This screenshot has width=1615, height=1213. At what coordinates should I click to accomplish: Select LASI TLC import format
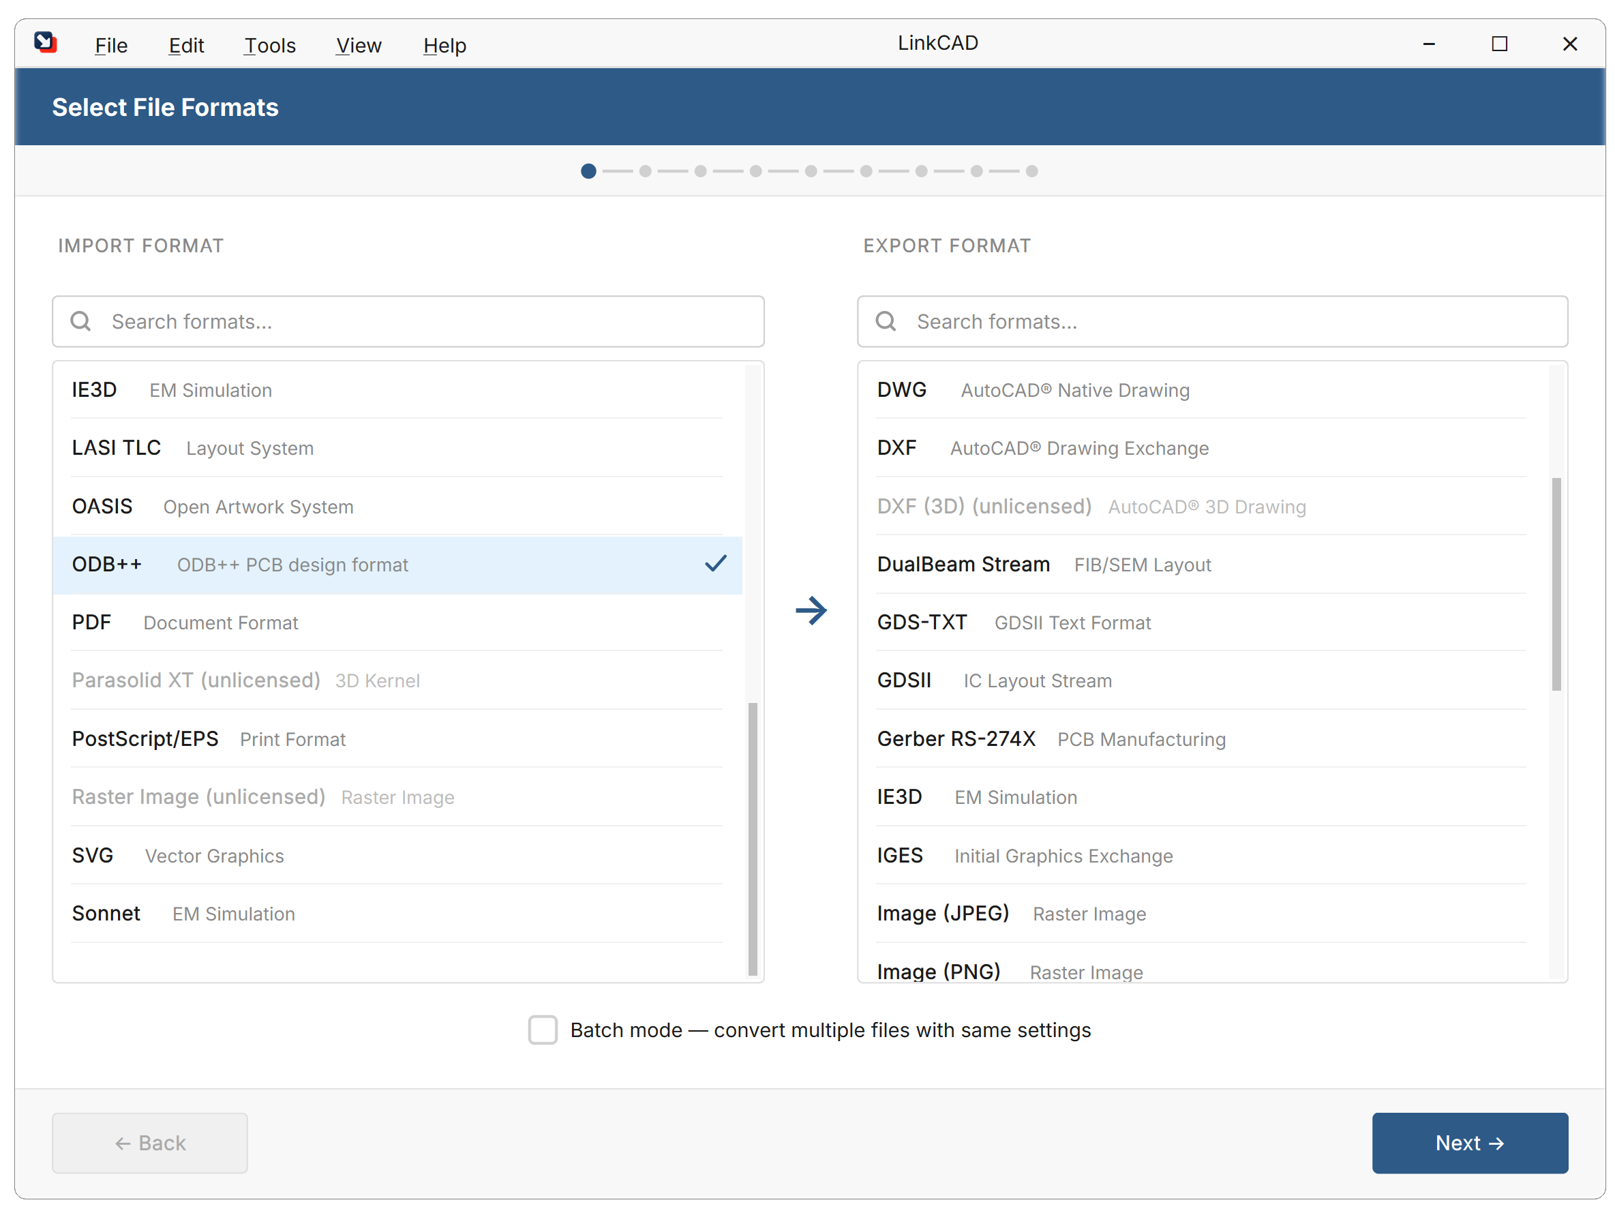pyautogui.click(x=398, y=448)
